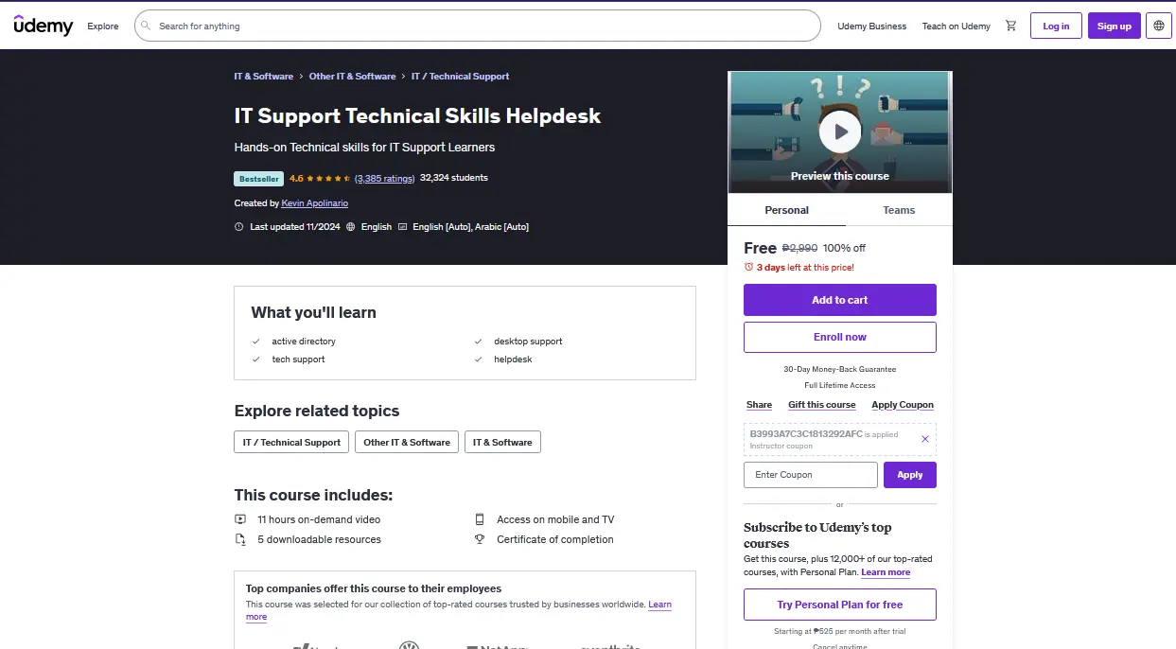Click the Sign up button

click(x=1114, y=26)
